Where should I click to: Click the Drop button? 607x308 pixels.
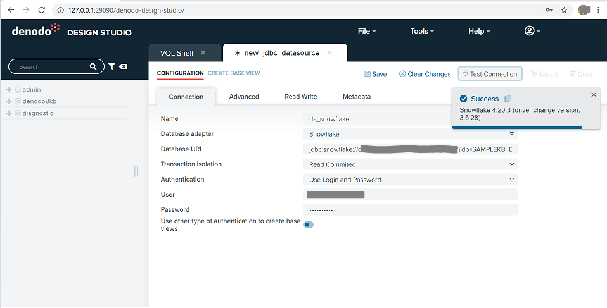581,74
